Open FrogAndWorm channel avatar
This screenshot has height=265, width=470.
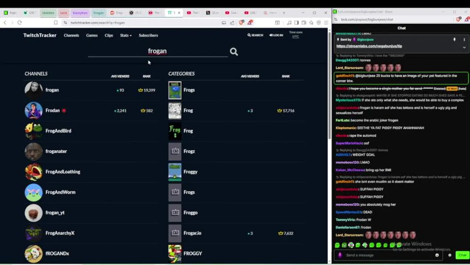tap(33, 192)
